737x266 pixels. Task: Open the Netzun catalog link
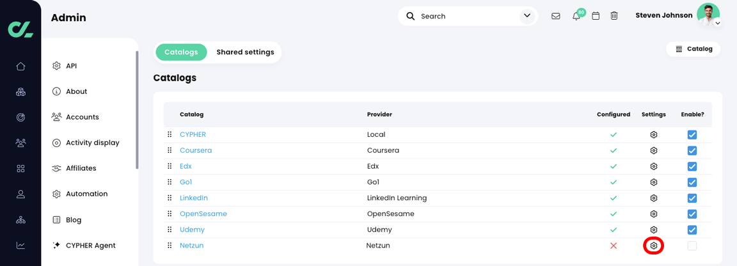(x=191, y=246)
